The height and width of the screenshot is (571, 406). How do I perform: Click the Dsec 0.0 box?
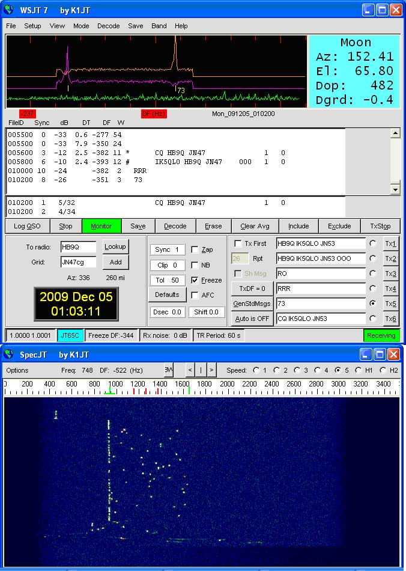(168, 312)
